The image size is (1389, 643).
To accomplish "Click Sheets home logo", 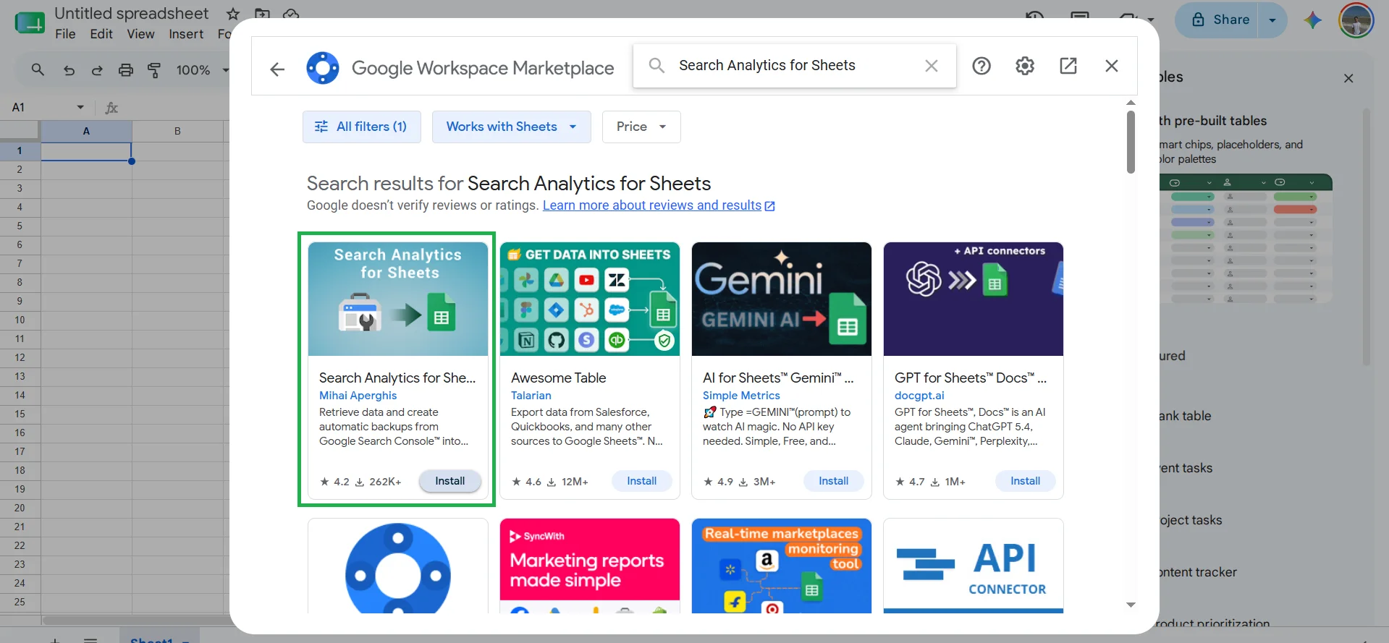I will coord(29,22).
